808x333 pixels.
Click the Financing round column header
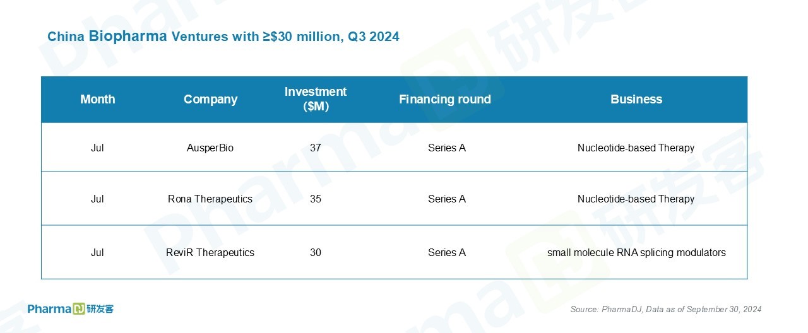[x=445, y=100]
